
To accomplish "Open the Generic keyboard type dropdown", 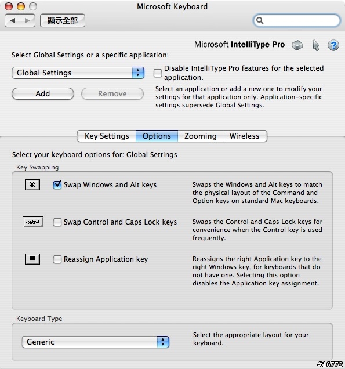I will click(x=96, y=342).
